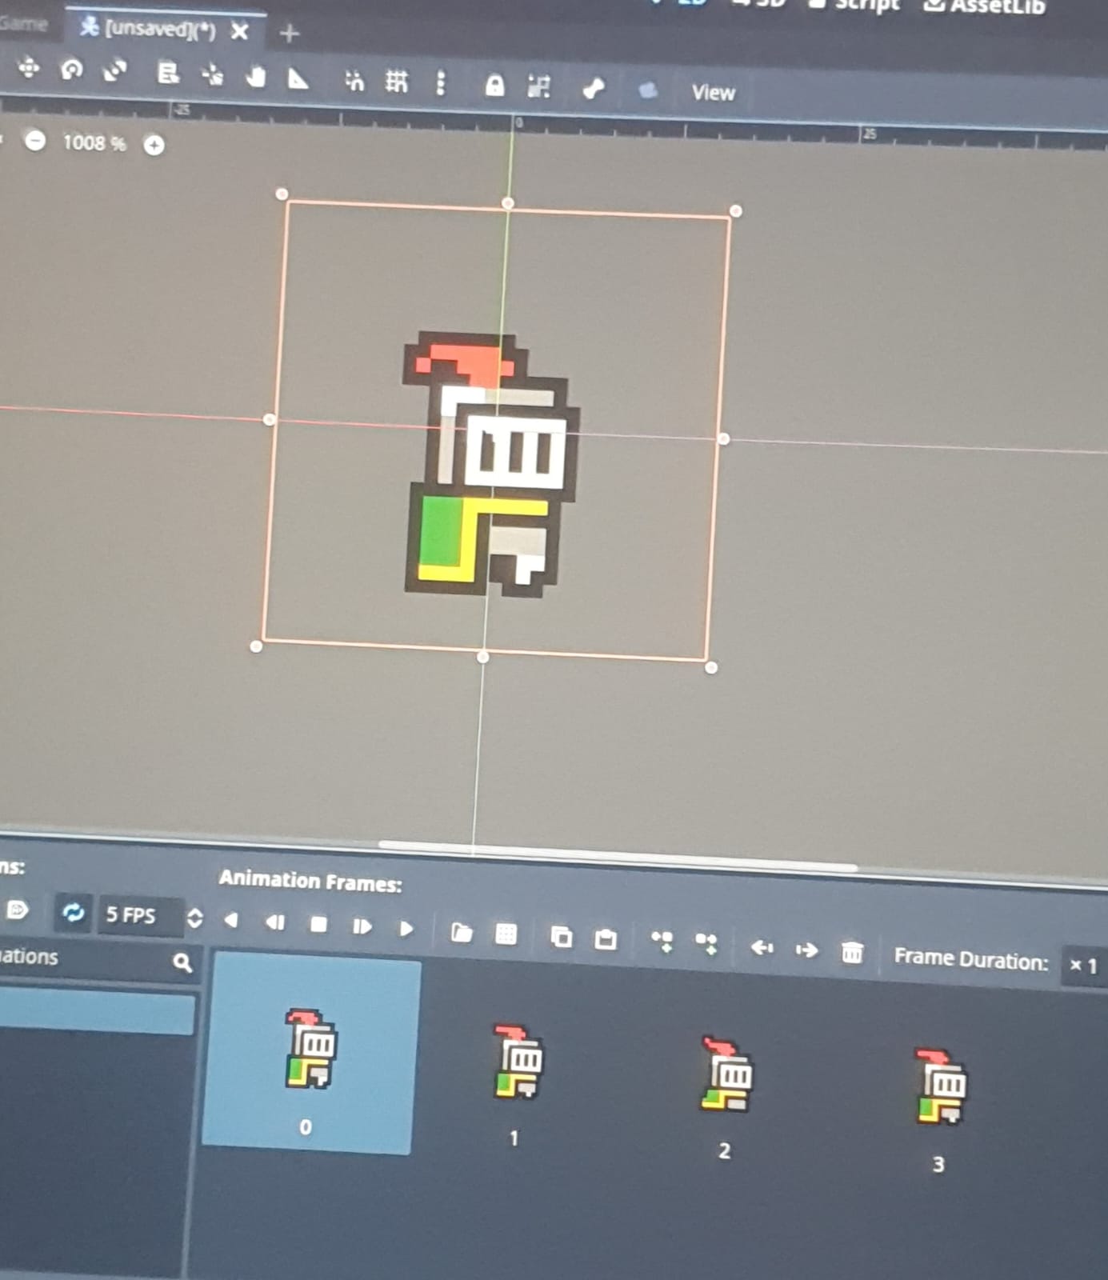Paste frame from clipboard icon
The width and height of the screenshot is (1108, 1280).
click(606, 938)
